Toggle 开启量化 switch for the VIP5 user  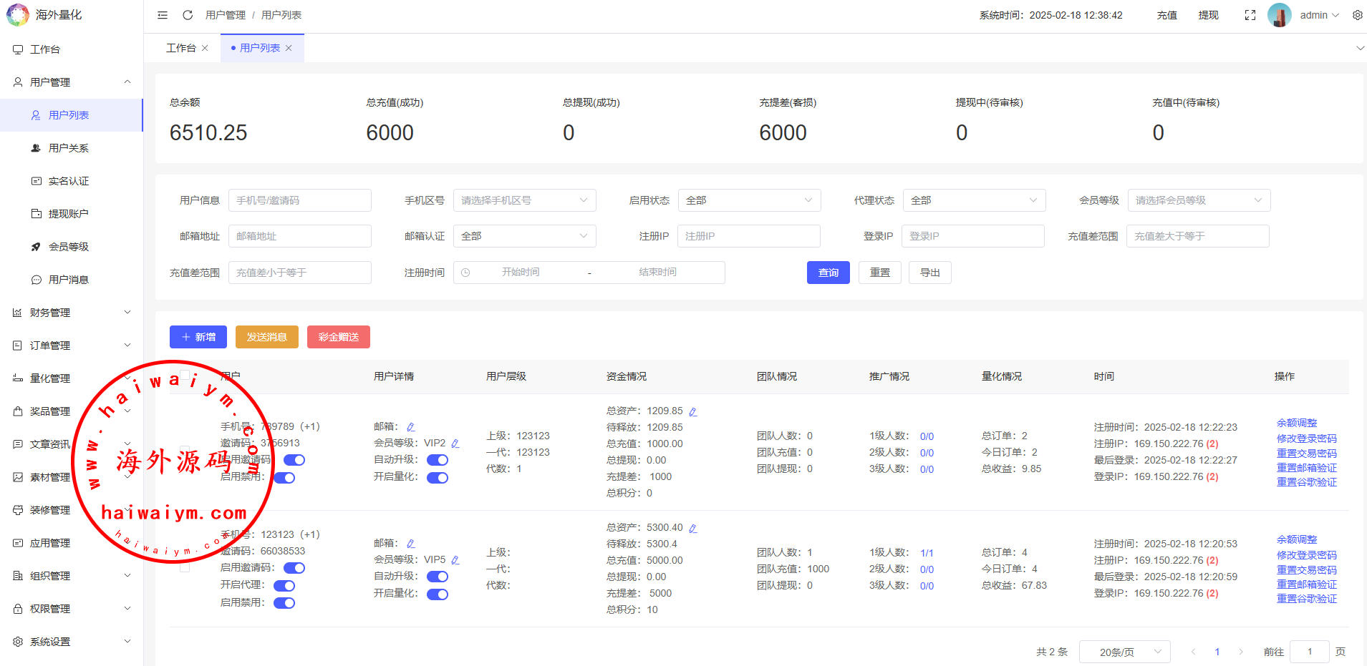(437, 594)
